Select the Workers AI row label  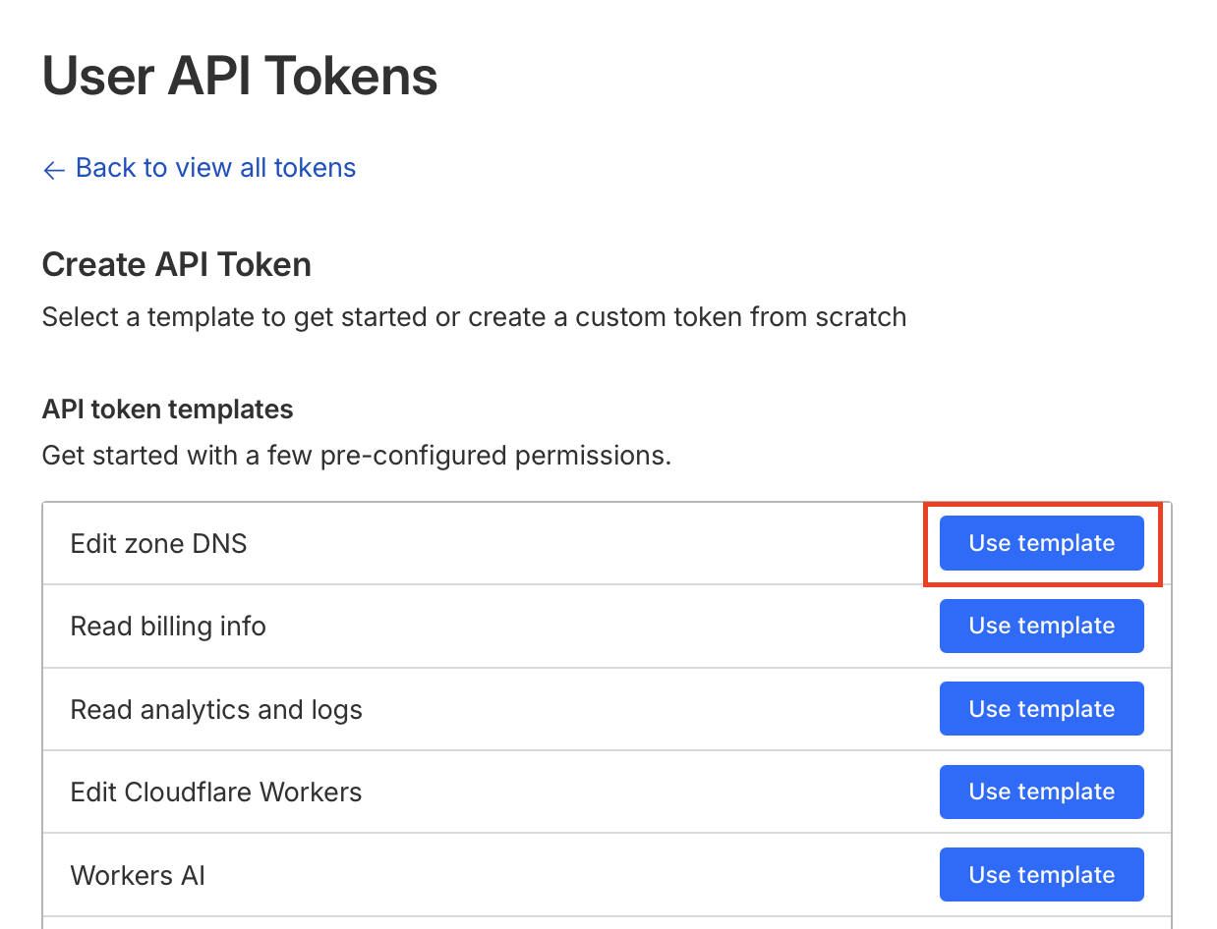point(138,875)
